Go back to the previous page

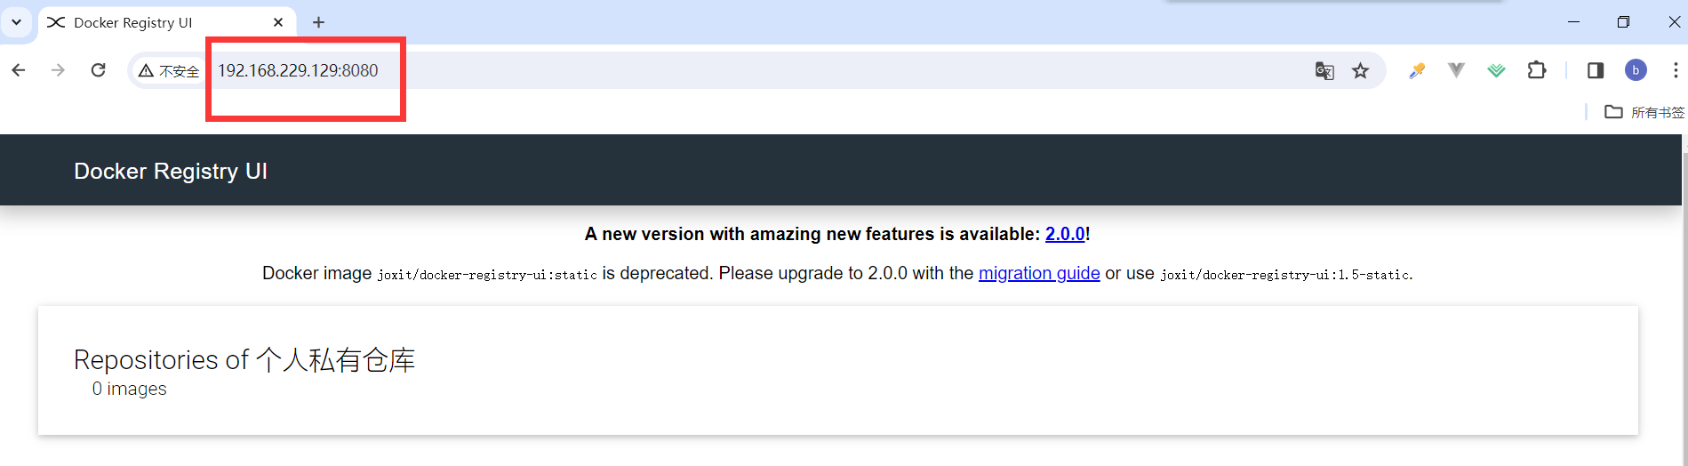19,70
